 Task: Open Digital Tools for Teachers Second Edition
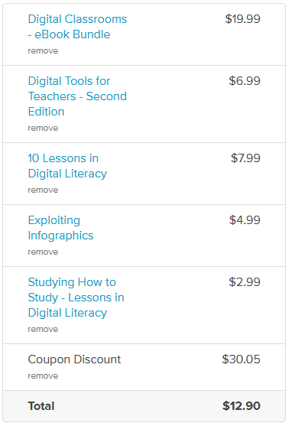[x=77, y=96]
